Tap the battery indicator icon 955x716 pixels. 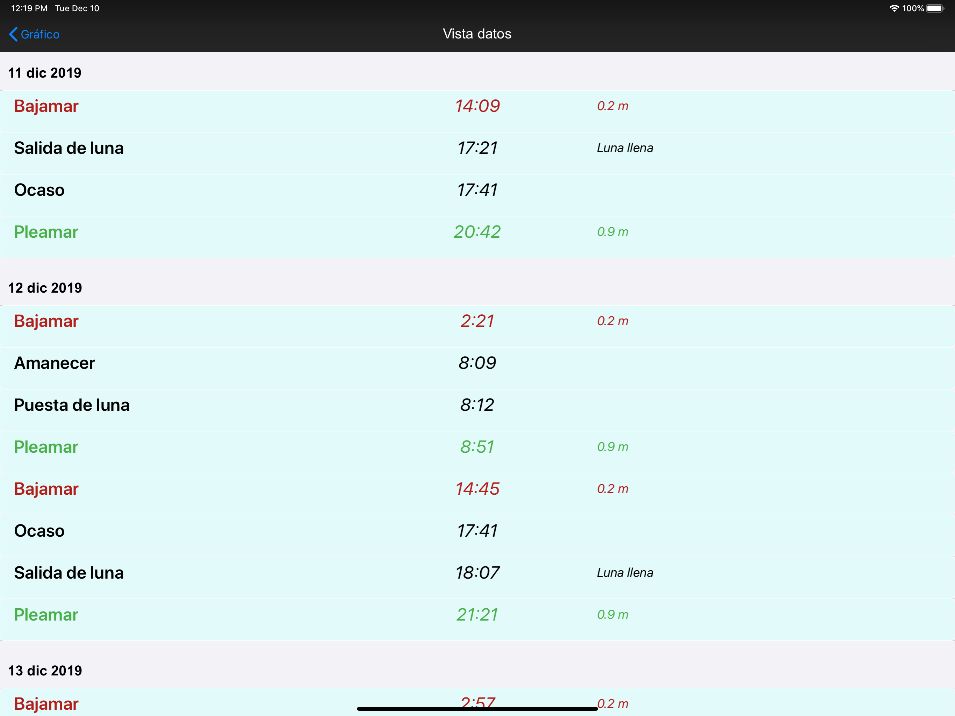pos(935,8)
